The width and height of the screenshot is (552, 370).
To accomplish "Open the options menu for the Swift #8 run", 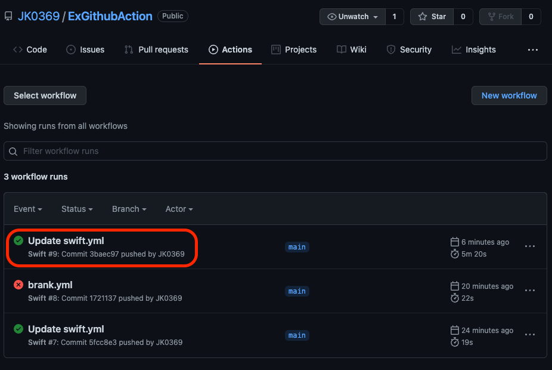I will coord(530,291).
